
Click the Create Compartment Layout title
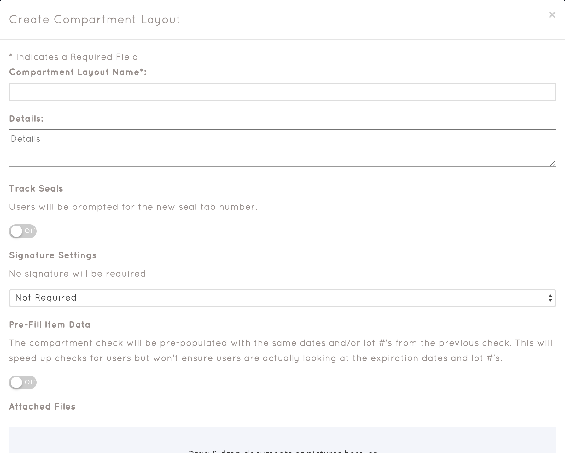[95, 20]
